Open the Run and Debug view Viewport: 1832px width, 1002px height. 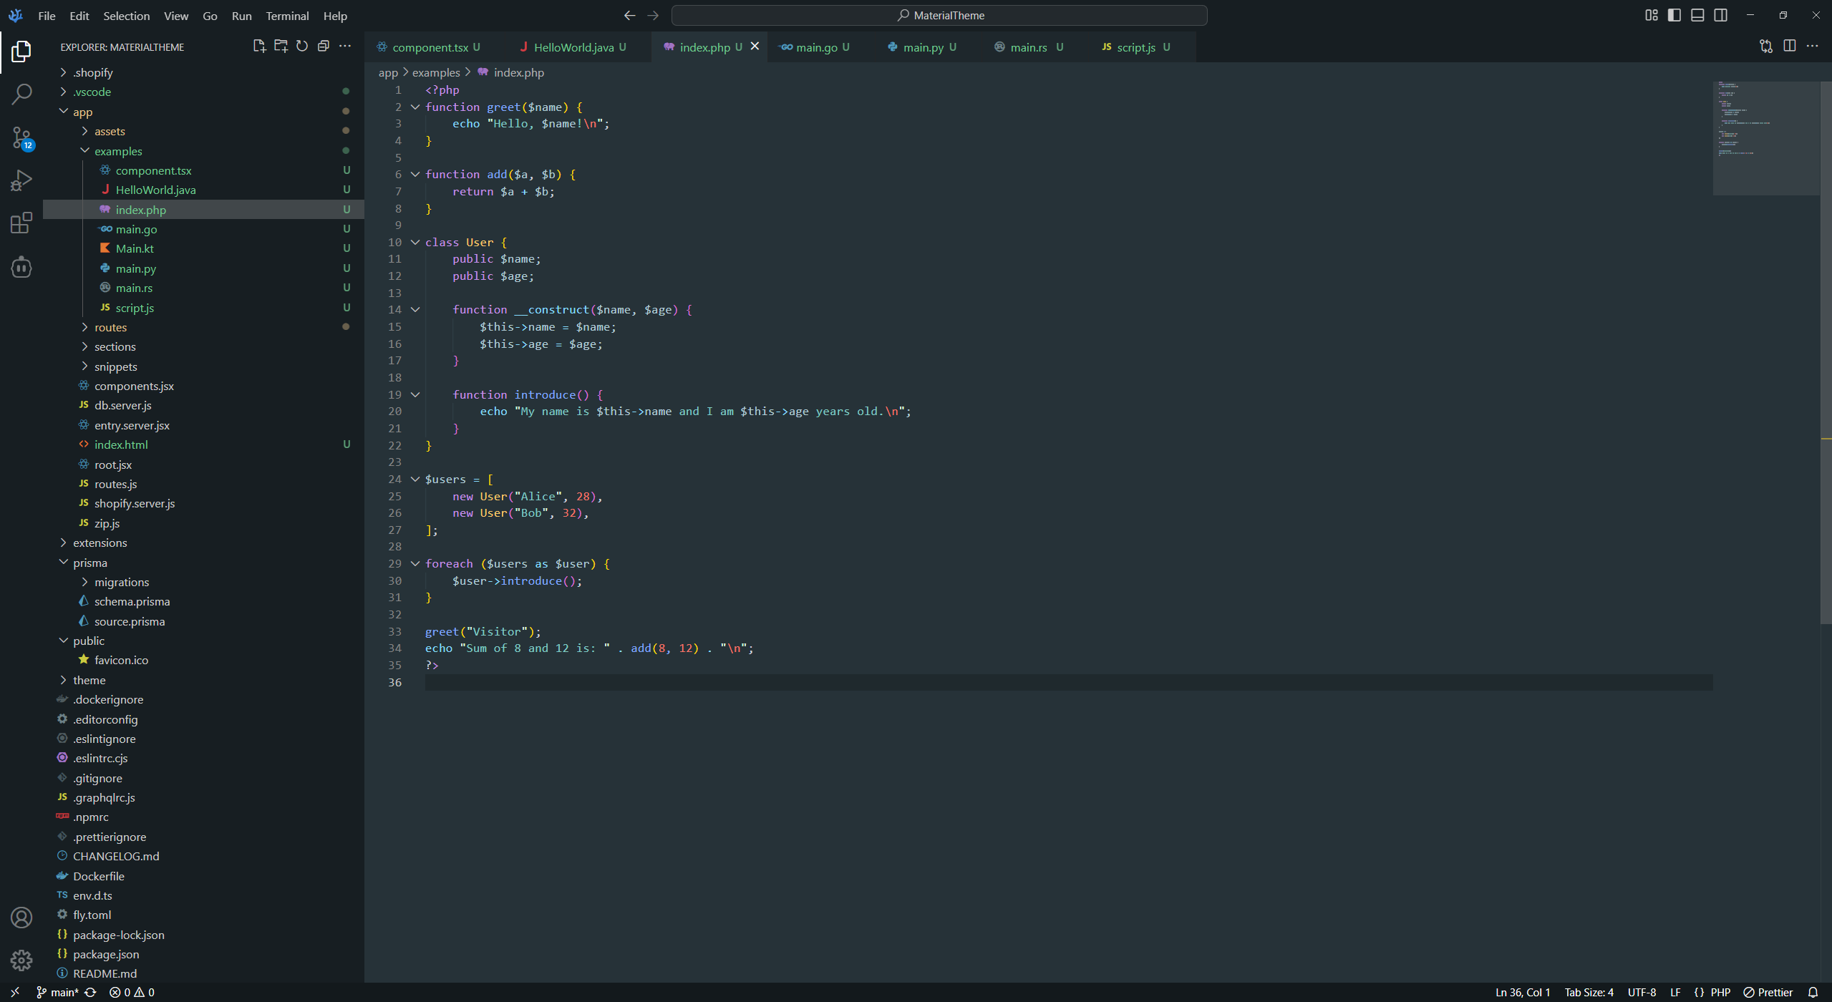point(21,180)
